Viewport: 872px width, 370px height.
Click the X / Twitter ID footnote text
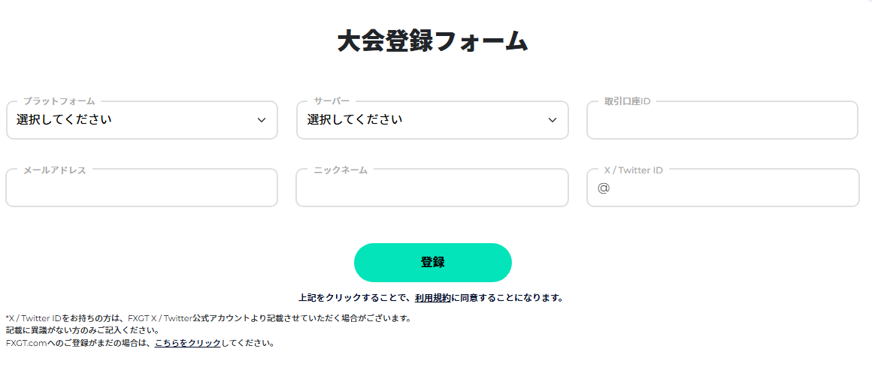click(208, 318)
